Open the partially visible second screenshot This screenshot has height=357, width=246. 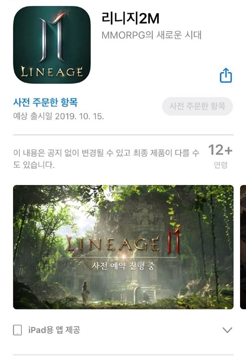[x=243, y=247]
